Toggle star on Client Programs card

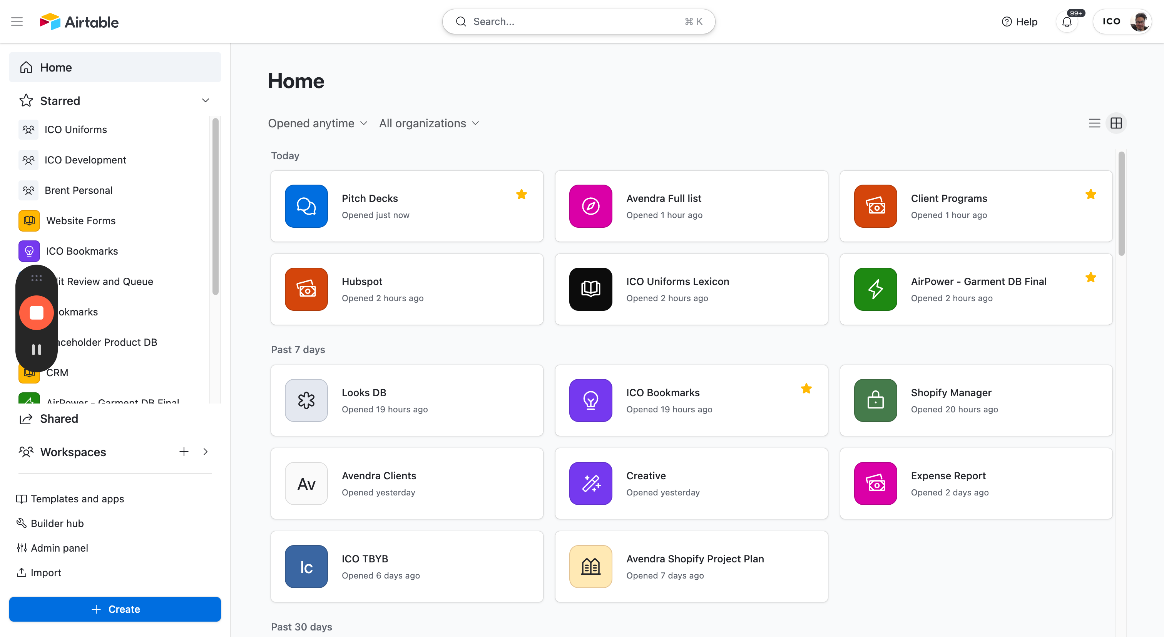pos(1090,195)
